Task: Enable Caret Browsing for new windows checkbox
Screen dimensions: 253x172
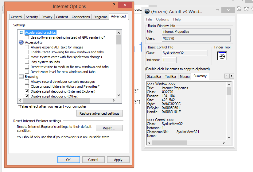Action: pos(27,52)
